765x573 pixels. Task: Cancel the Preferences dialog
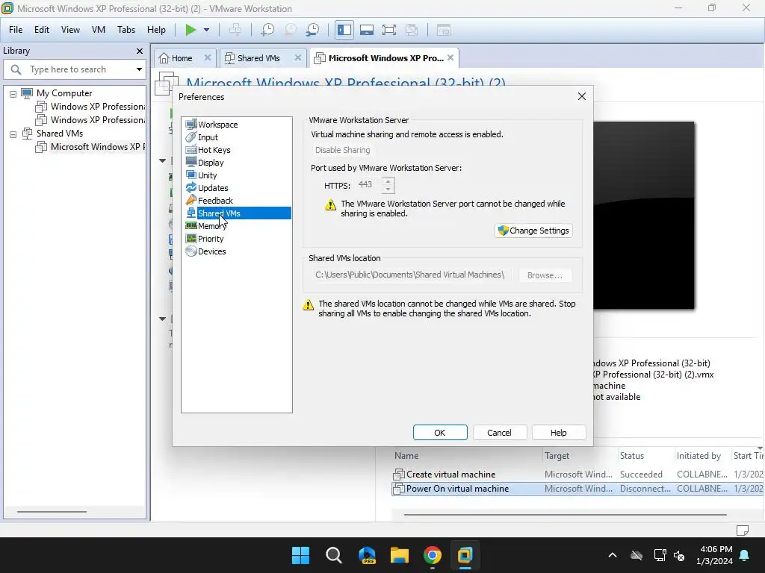[x=499, y=432]
